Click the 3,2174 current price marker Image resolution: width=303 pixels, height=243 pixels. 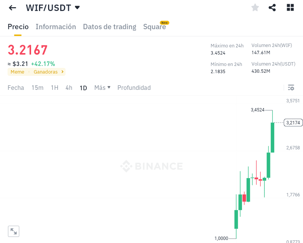pyautogui.click(x=293, y=123)
